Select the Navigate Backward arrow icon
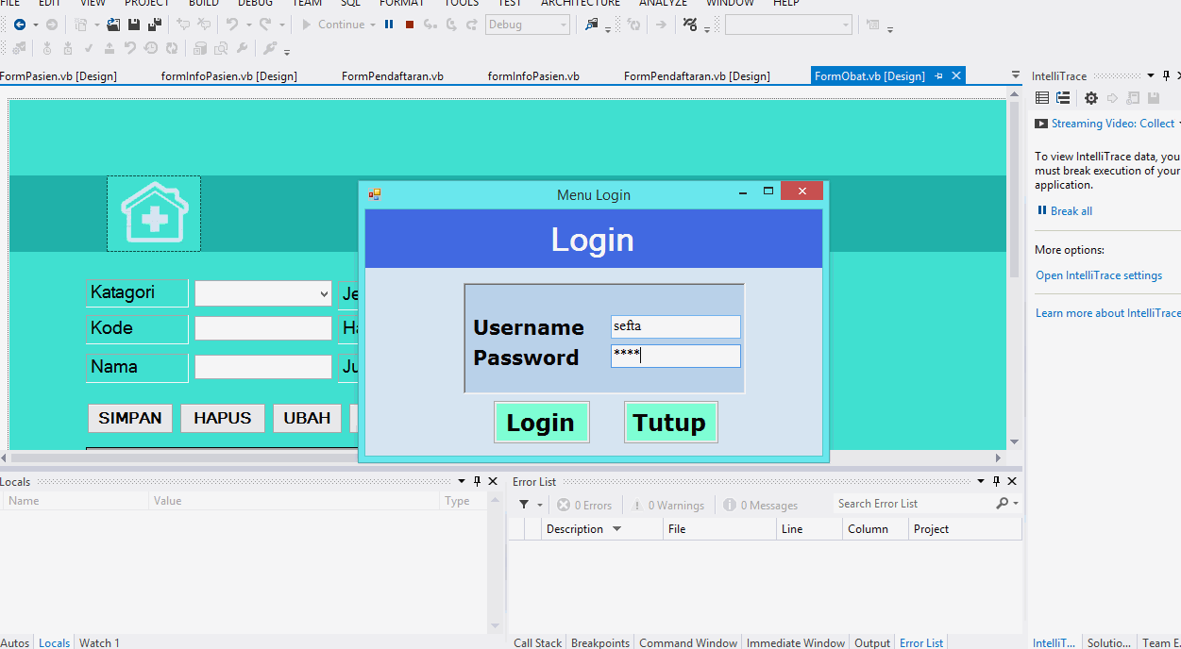The height and width of the screenshot is (649, 1181). (x=20, y=25)
